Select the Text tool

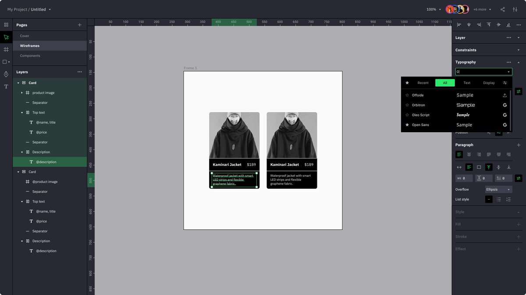[6, 87]
